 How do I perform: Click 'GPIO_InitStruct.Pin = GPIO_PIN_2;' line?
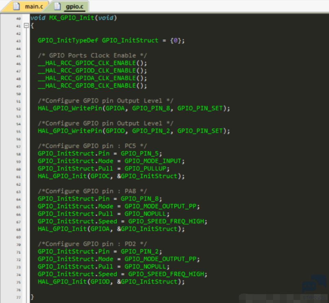point(100,252)
